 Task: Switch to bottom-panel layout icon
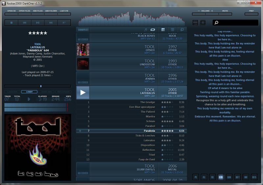[x=195, y=23]
